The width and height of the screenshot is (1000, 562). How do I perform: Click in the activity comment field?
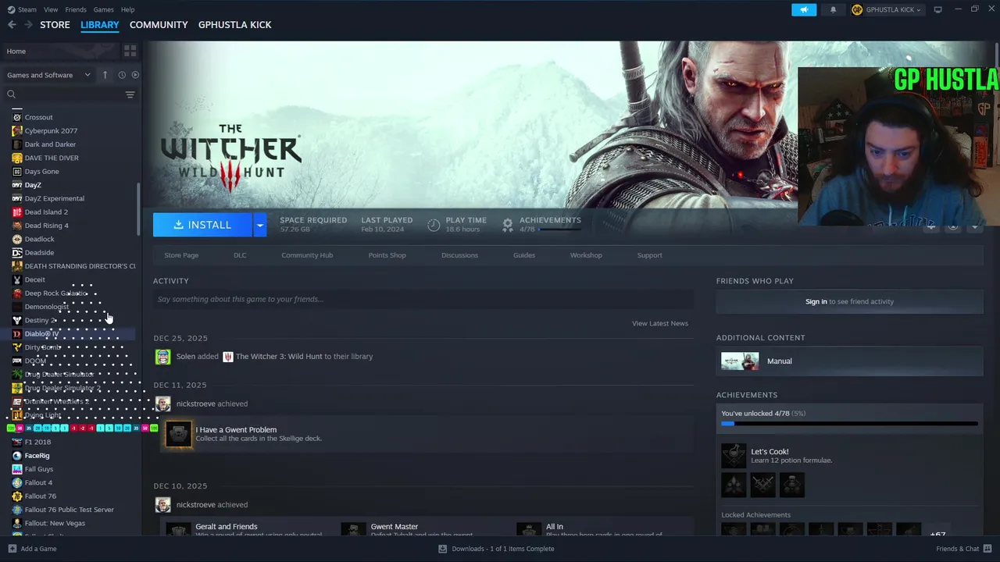tap(423, 299)
